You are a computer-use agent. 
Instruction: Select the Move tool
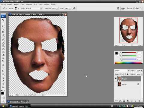(x=3, y=20)
